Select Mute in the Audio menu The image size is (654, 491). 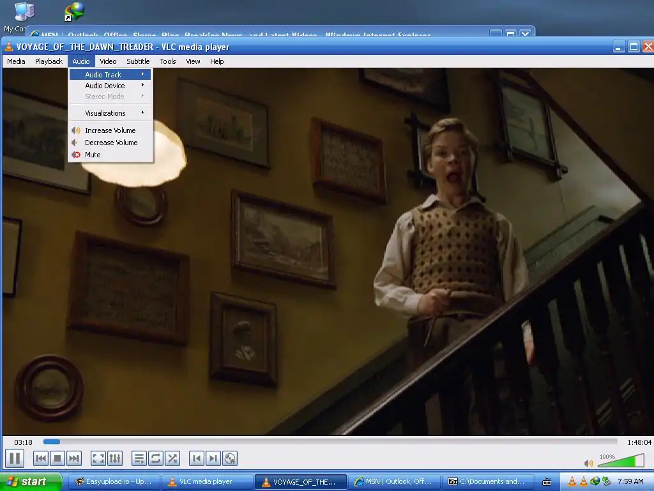tap(110, 155)
